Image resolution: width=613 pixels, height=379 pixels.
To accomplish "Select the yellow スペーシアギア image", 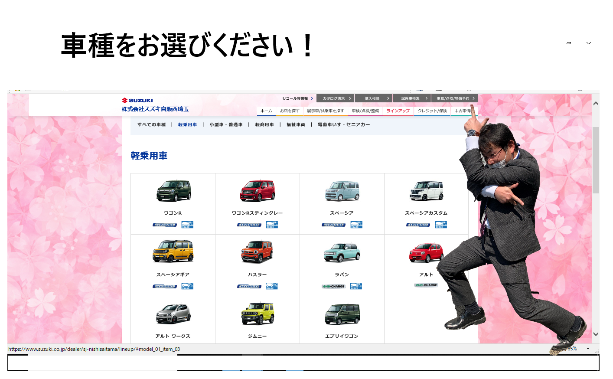I will 173,252.
